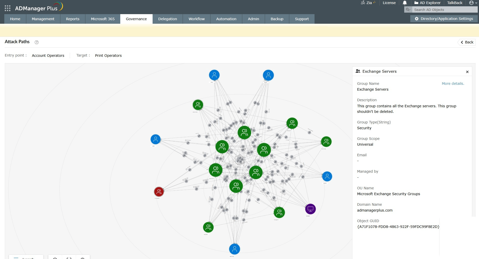Click the Back button
Screen dimensions: 479x259
[x=466, y=42]
